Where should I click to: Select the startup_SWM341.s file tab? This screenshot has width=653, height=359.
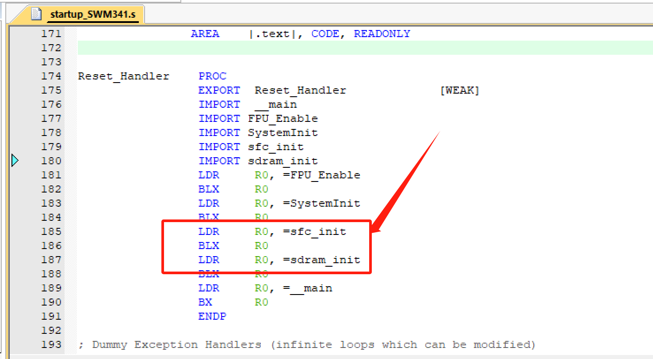pos(84,15)
